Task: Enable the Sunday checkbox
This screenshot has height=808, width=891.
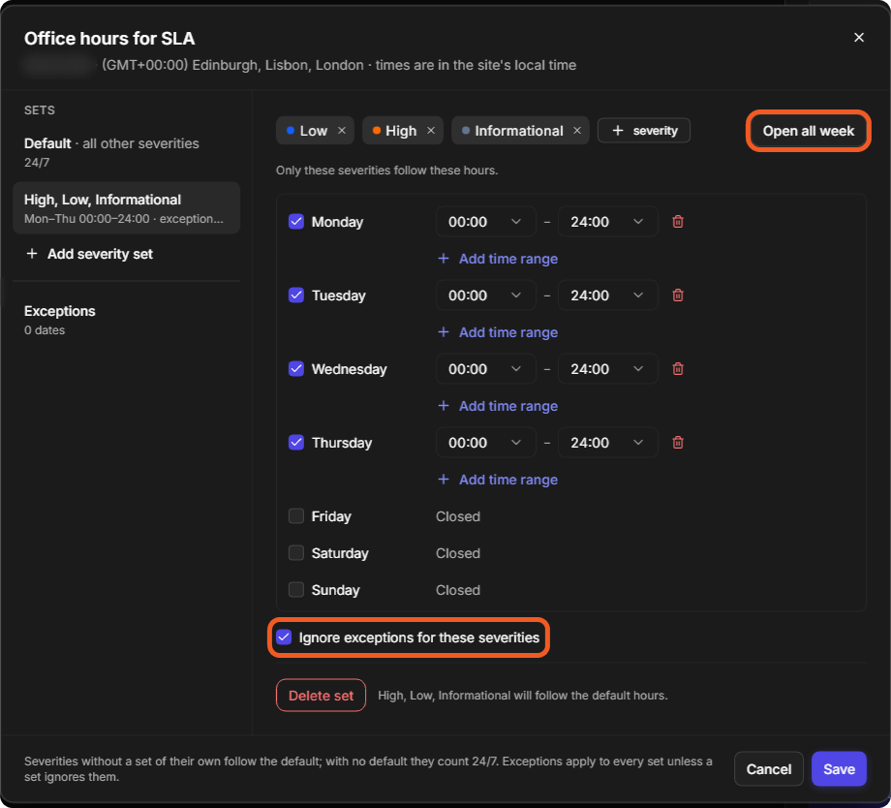Action: (x=296, y=590)
